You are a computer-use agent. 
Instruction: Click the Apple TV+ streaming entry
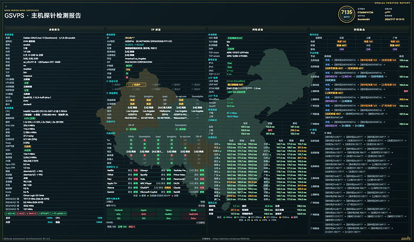point(122,183)
